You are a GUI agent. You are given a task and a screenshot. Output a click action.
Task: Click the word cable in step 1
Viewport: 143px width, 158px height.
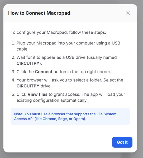(22, 49)
